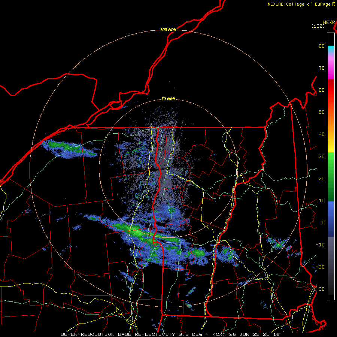Click the 0 value on the dBZ scale
The image size is (337, 337).
tap(323, 223)
